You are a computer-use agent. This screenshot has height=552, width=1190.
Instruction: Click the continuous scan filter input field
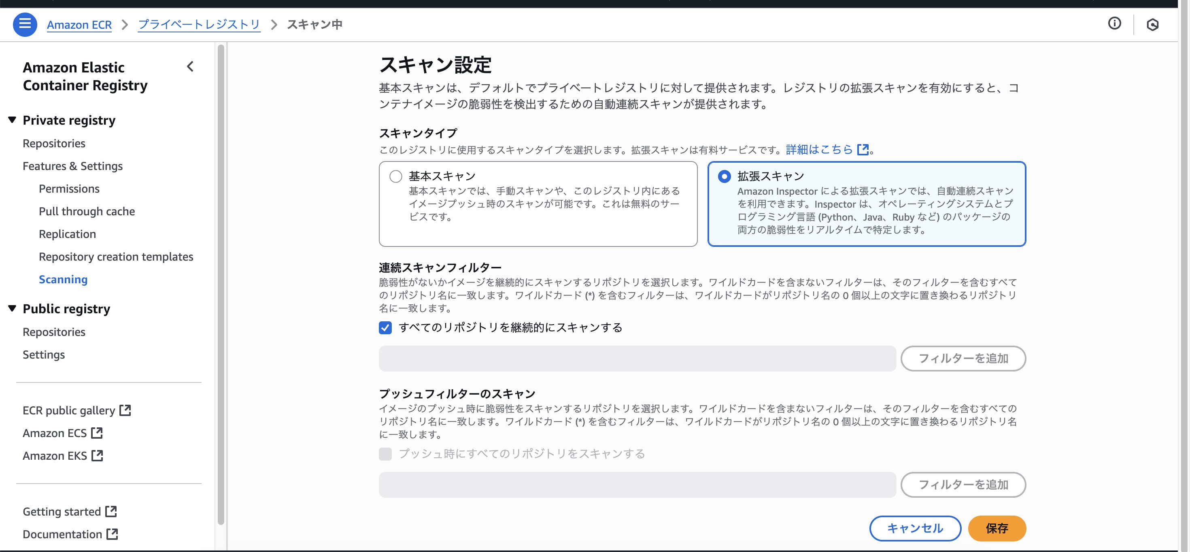coord(637,359)
